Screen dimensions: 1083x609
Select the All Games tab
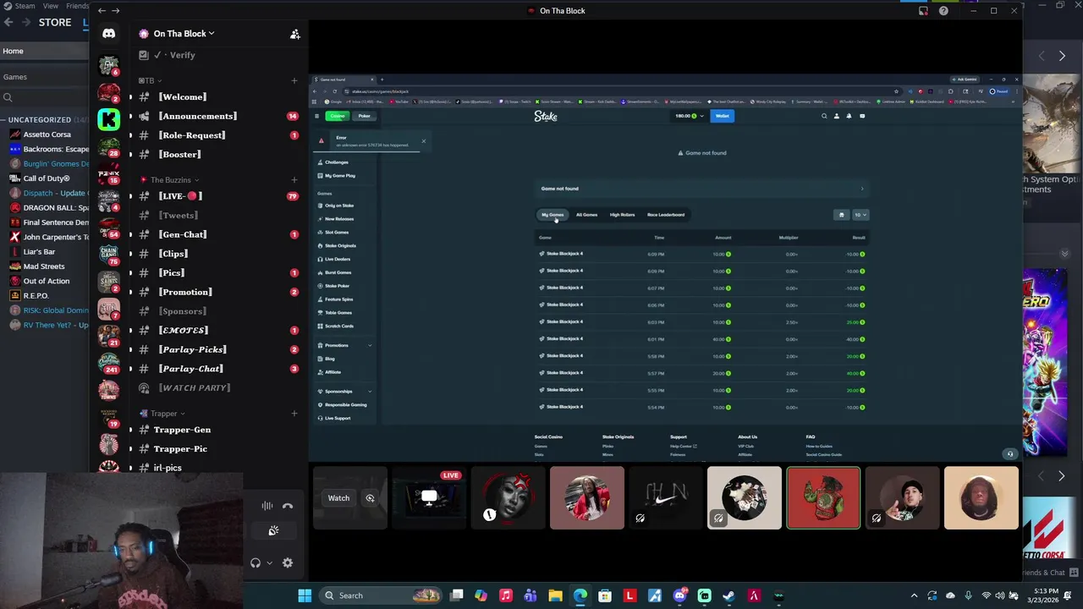(586, 215)
